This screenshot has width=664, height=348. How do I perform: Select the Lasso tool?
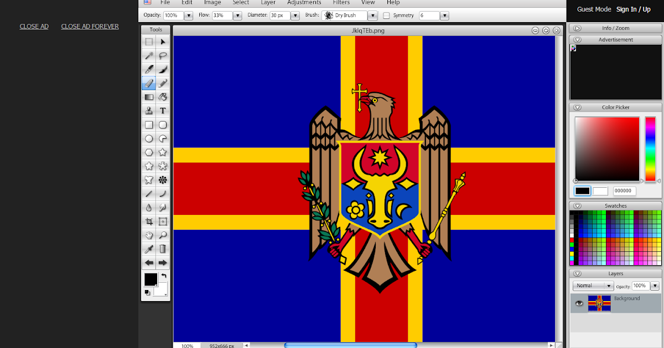click(163, 55)
